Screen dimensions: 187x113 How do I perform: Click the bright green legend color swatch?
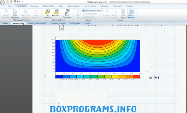[101, 77]
